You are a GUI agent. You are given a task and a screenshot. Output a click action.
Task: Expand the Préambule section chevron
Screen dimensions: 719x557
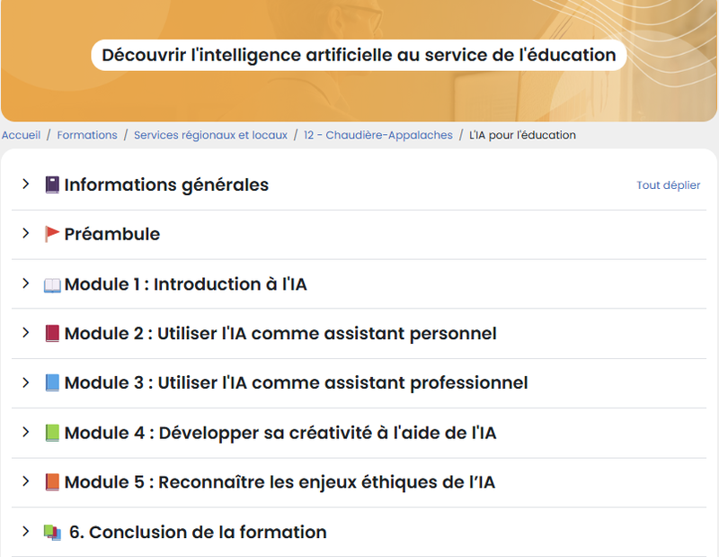click(26, 234)
